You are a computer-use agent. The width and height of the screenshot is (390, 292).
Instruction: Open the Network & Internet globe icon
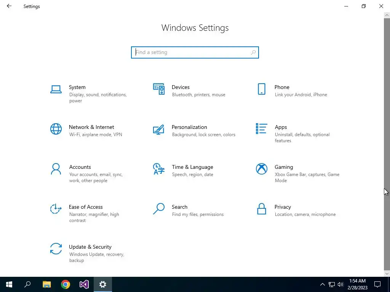point(56,129)
